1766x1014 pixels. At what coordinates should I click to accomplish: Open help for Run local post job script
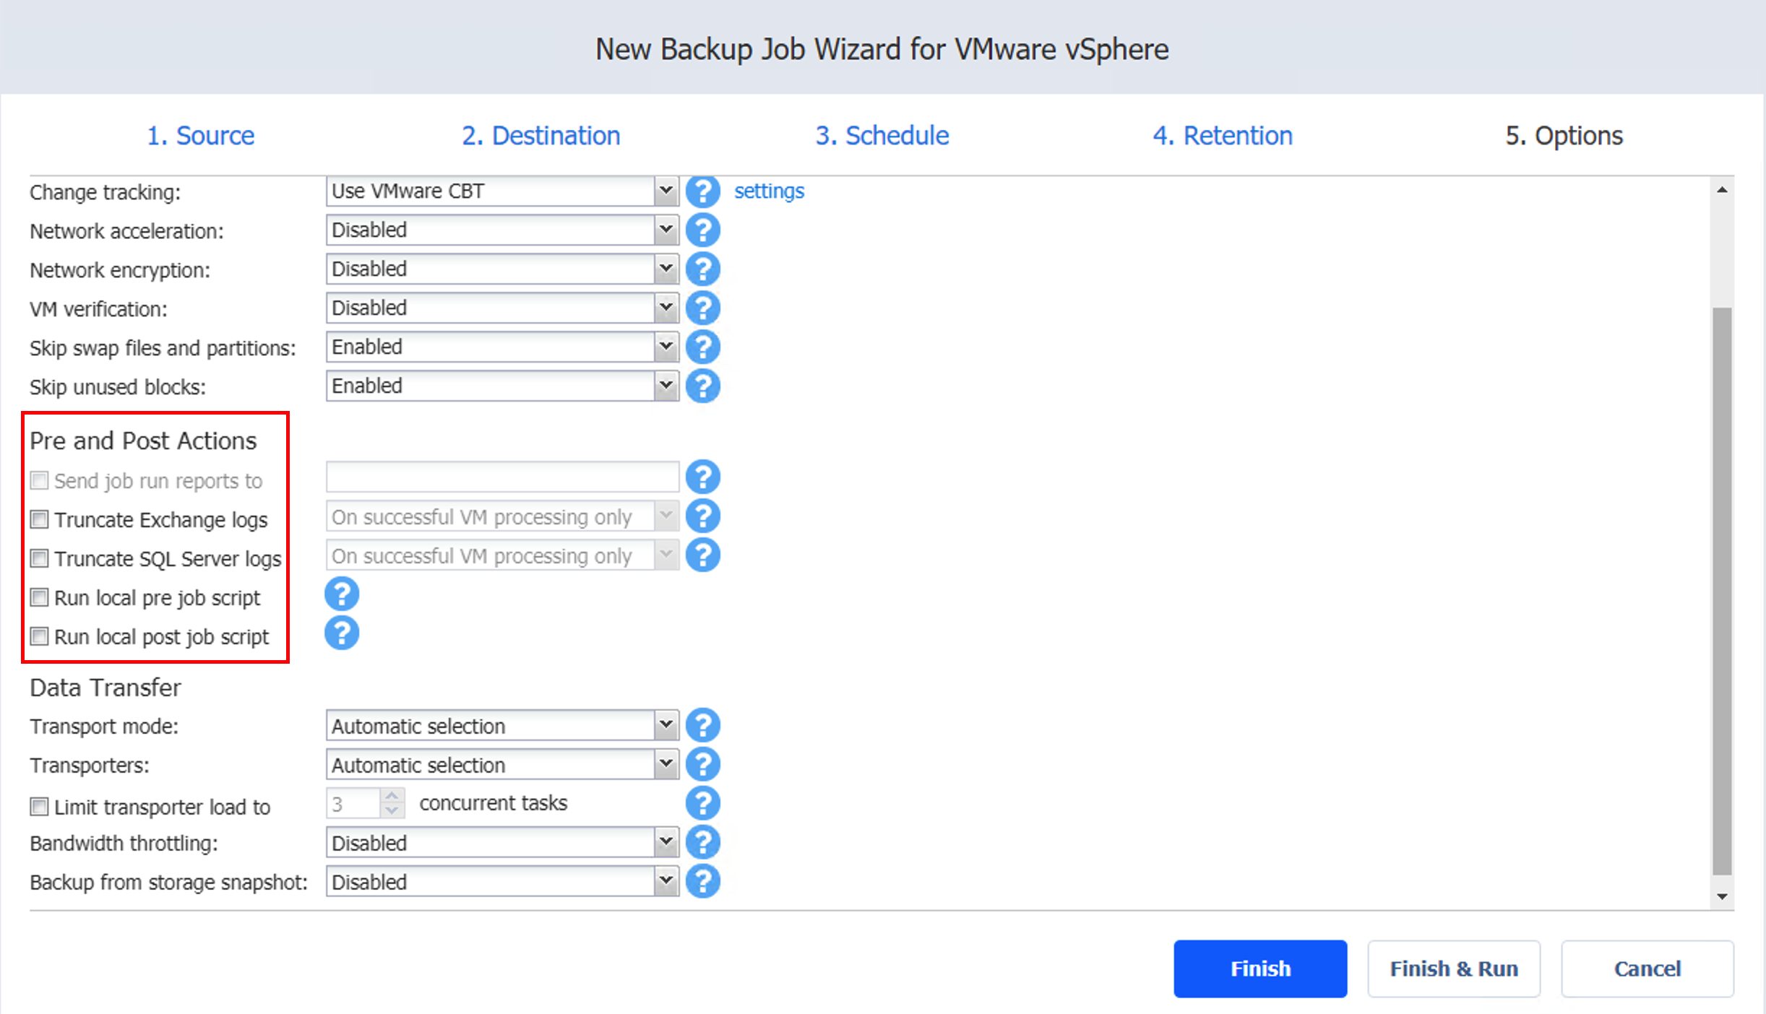tap(342, 633)
